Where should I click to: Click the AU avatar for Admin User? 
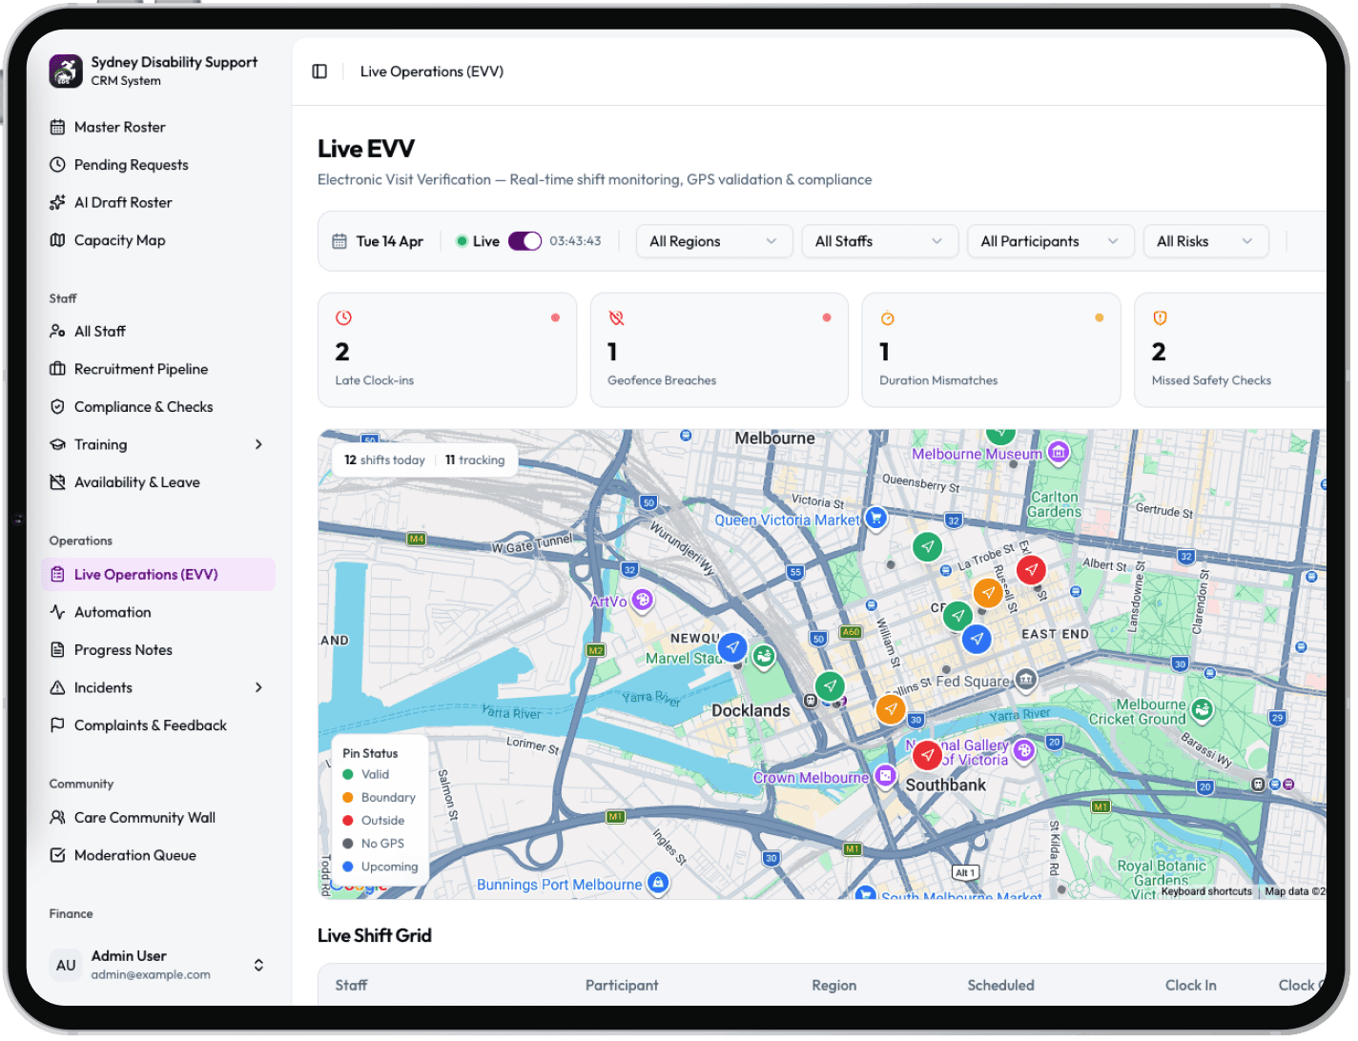(x=66, y=965)
